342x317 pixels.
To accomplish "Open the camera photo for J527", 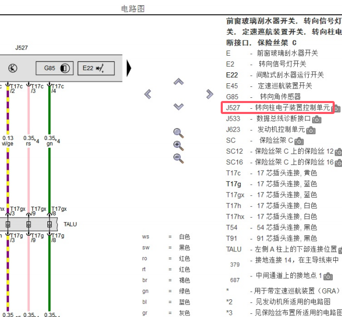I will coord(337,108).
